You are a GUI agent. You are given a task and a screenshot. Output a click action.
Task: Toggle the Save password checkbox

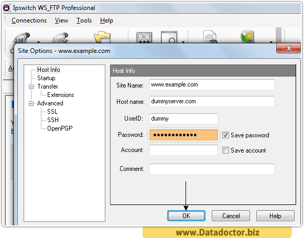[225, 135]
